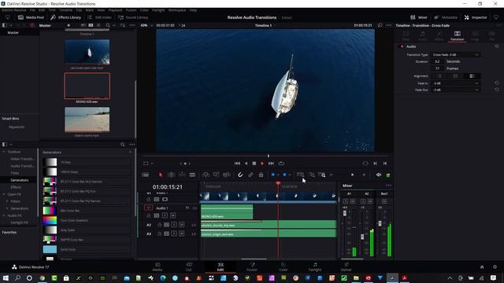Mute audio using the speaker icon
Screen dimensions: 504x283
pyautogui.click(x=379, y=175)
